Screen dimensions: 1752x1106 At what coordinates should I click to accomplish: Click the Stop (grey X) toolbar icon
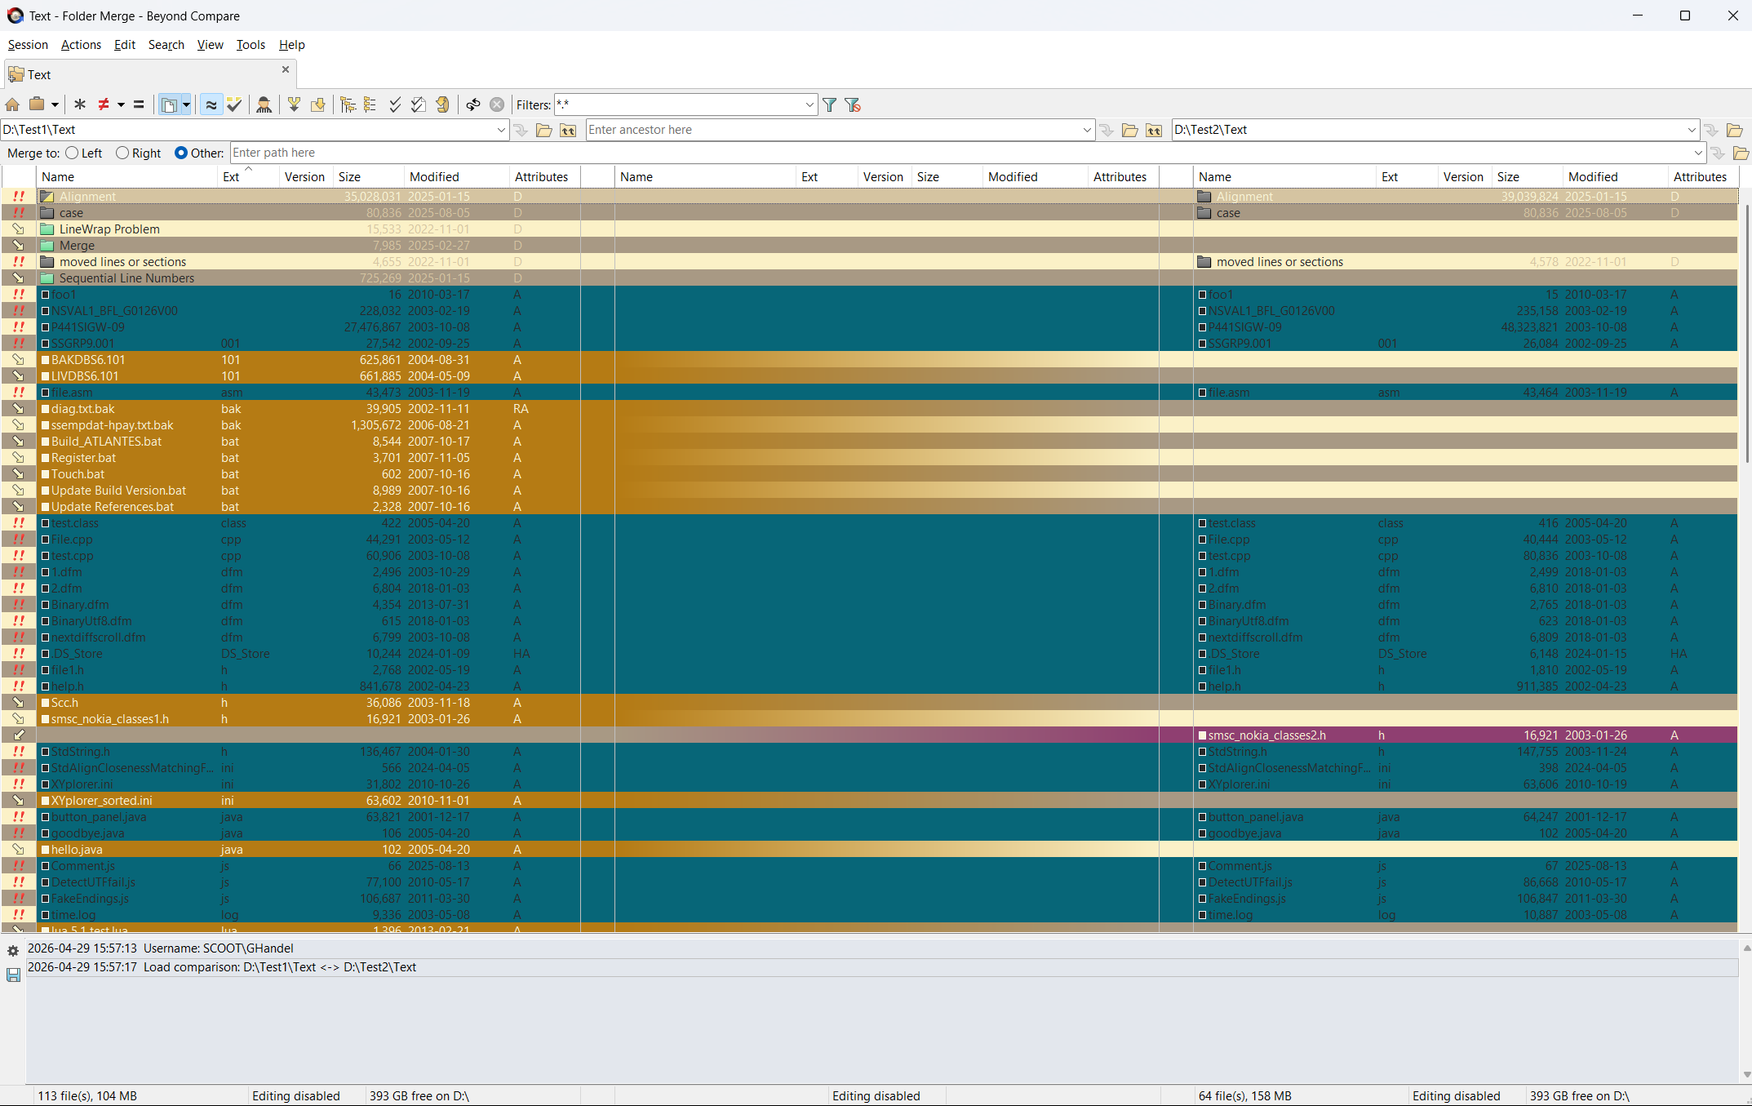click(497, 104)
